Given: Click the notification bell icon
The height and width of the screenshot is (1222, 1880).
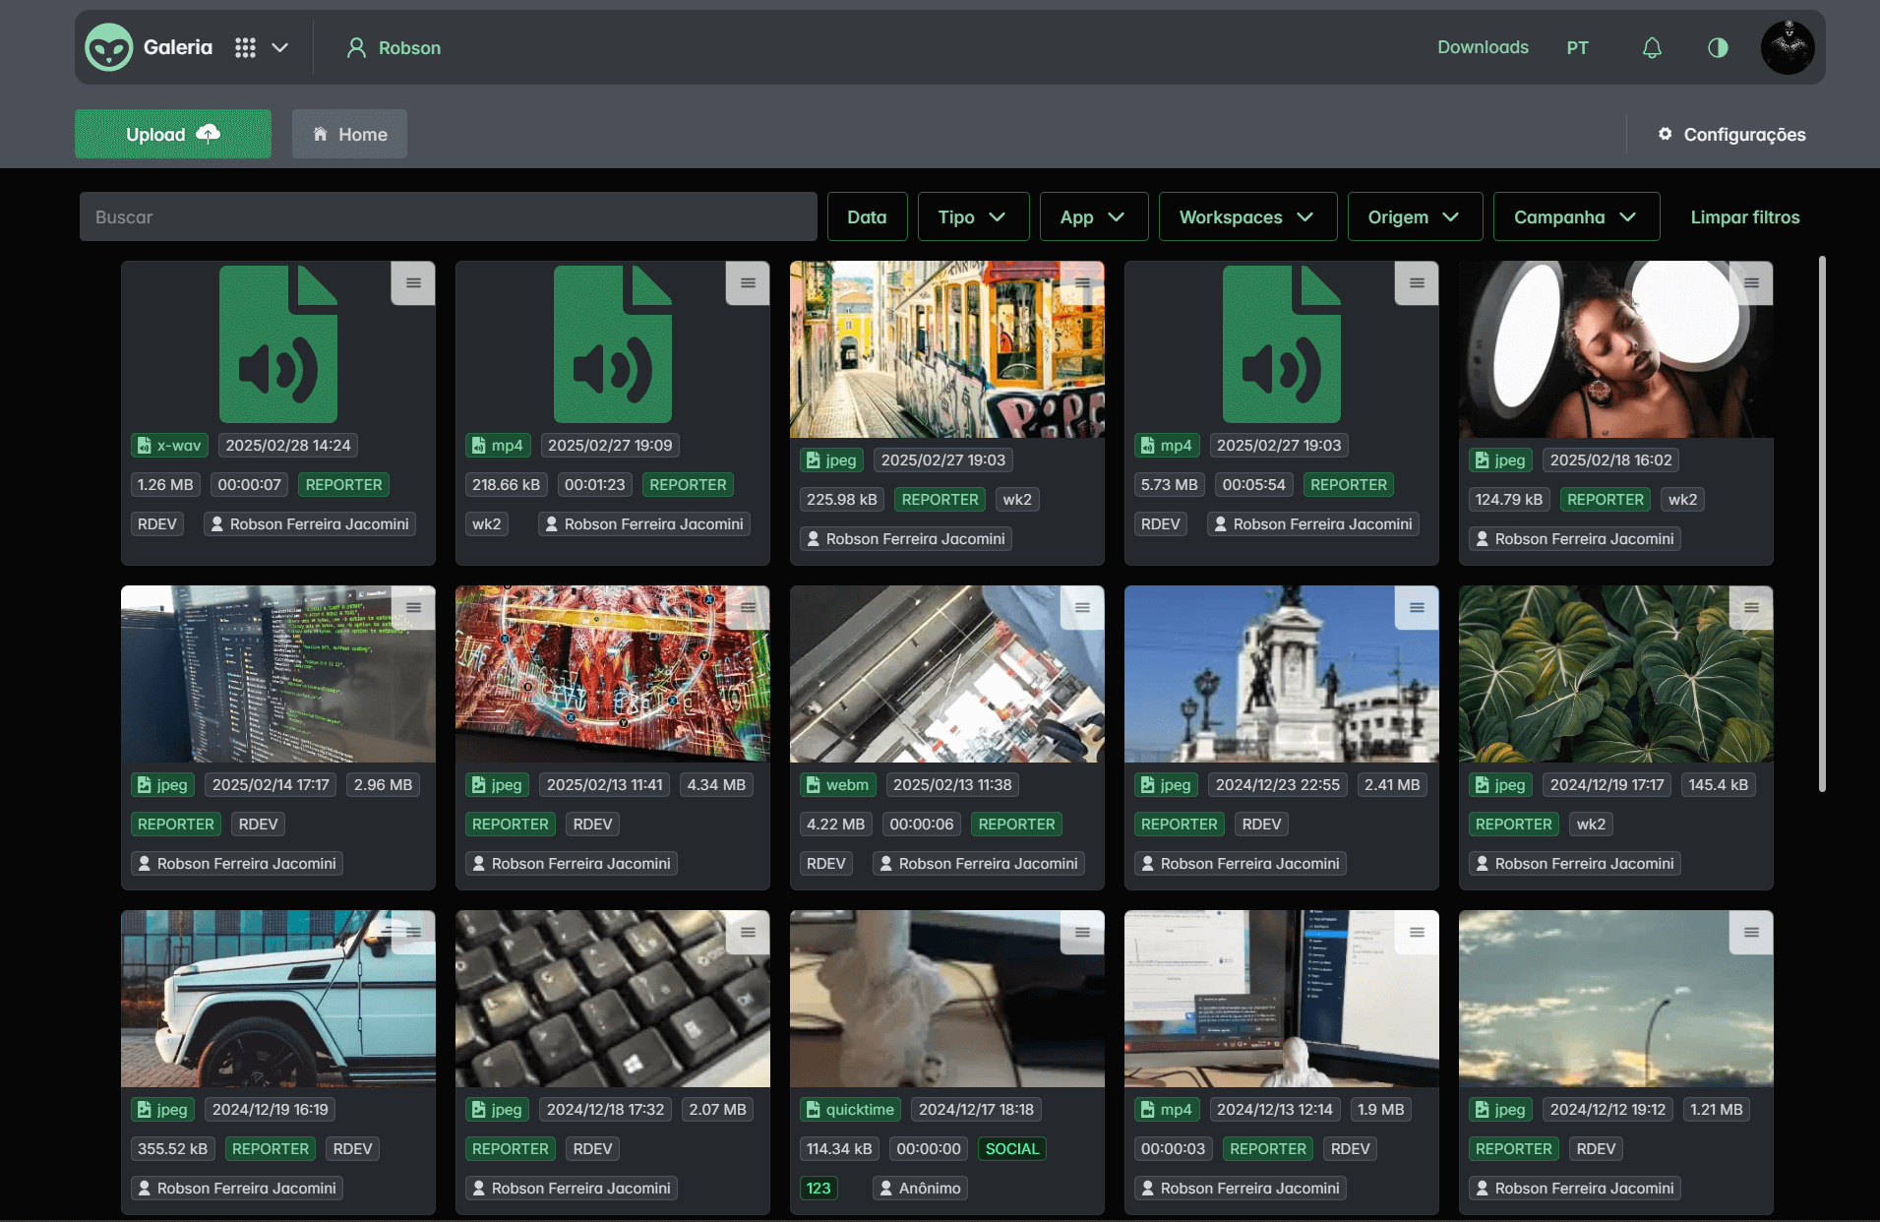Looking at the screenshot, I should point(1651,46).
